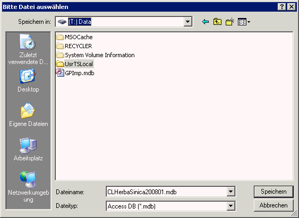This screenshot has width=299, height=218.
Task: Go back using the blue arrow icon
Action: coord(206,22)
